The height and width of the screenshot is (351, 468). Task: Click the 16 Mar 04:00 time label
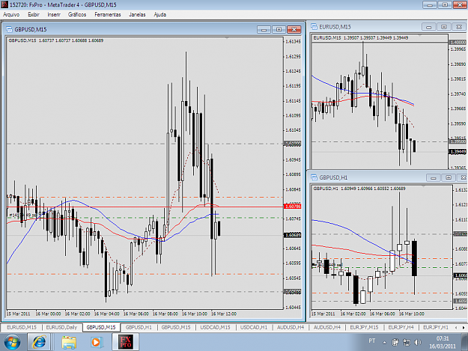click(x=106, y=314)
